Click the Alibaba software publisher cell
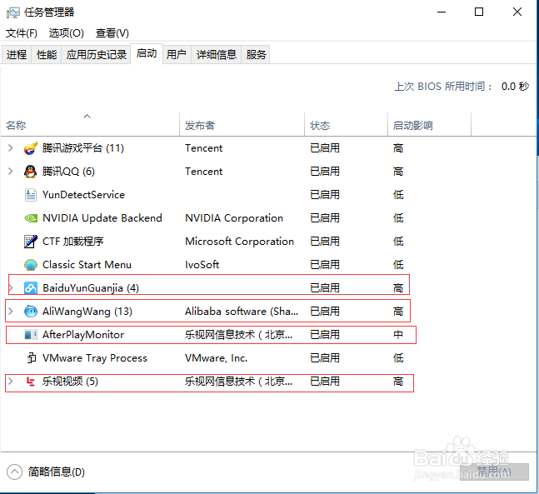 click(x=242, y=311)
